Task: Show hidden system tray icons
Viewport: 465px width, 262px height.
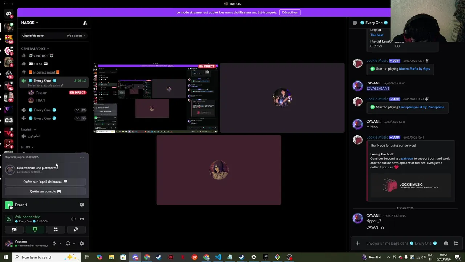Action: point(389,257)
